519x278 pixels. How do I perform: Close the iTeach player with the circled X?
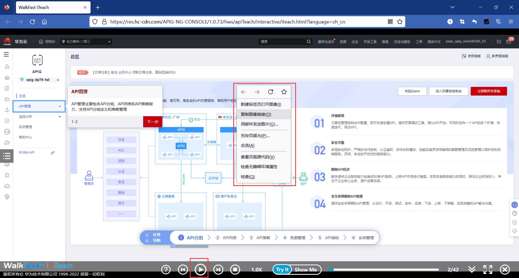[505, 269]
